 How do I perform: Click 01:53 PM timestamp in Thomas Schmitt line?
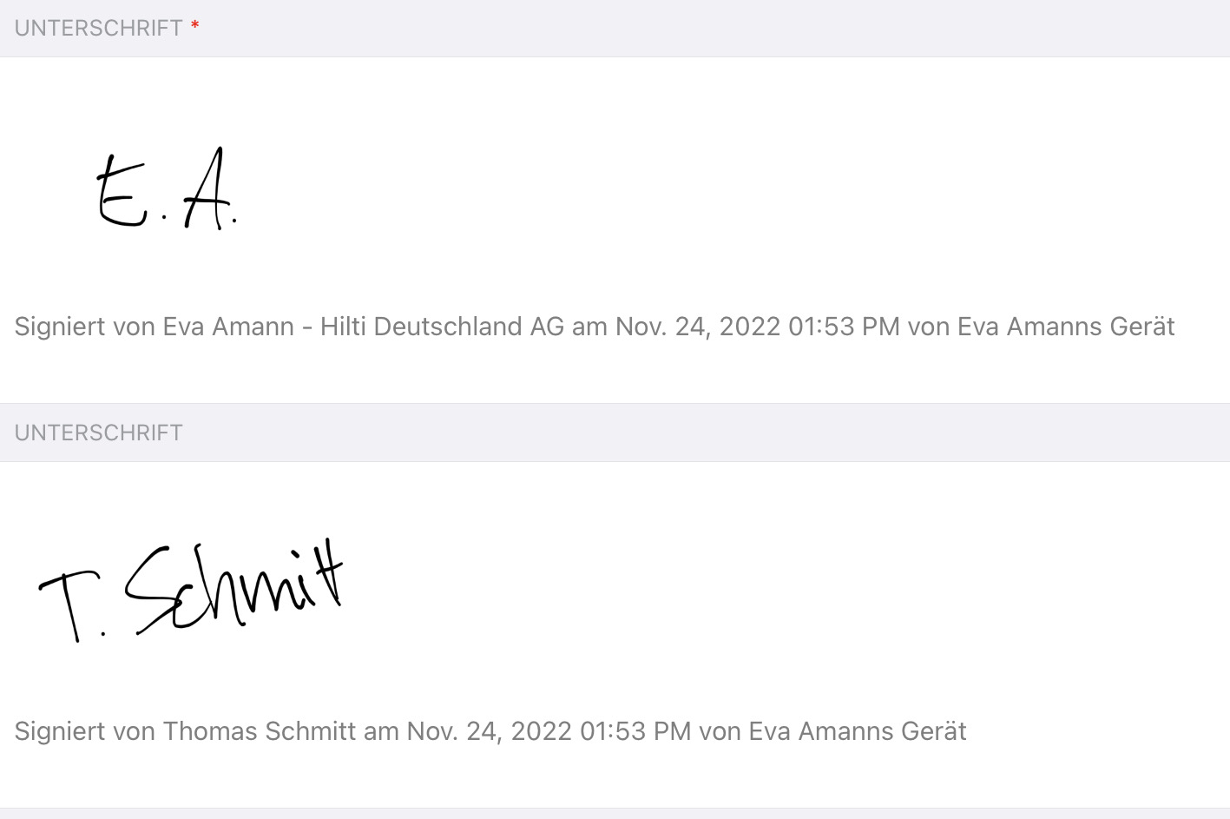click(635, 731)
